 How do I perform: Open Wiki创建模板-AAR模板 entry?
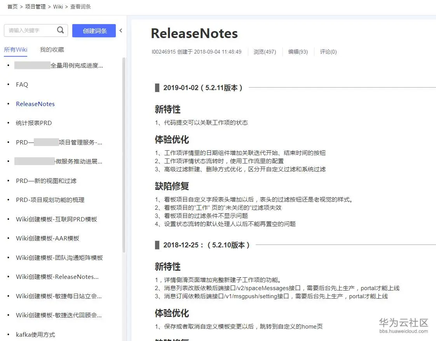point(47,238)
